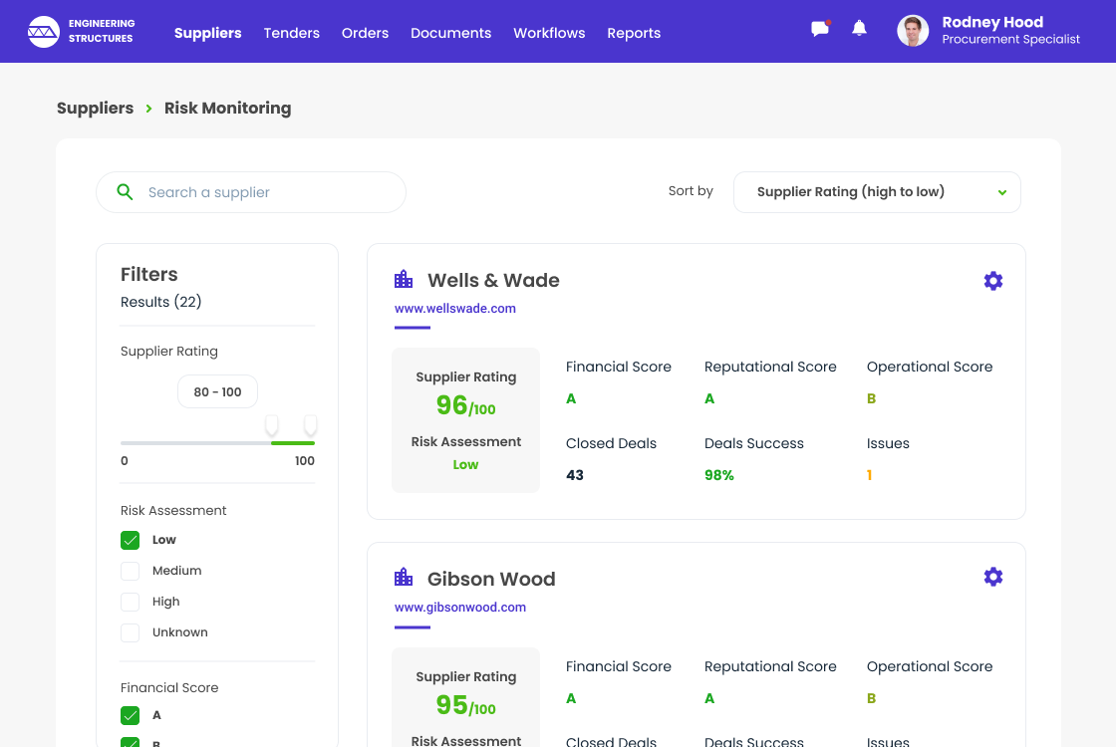The height and width of the screenshot is (747, 1116).
Task: Check the High risk assessment filter
Action: (x=130, y=602)
